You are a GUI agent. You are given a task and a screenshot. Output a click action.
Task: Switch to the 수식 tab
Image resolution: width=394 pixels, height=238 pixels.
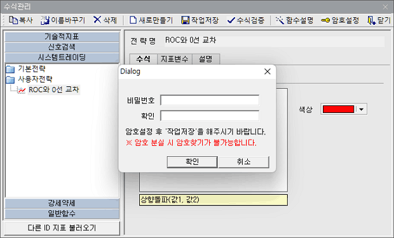point(144,59)
